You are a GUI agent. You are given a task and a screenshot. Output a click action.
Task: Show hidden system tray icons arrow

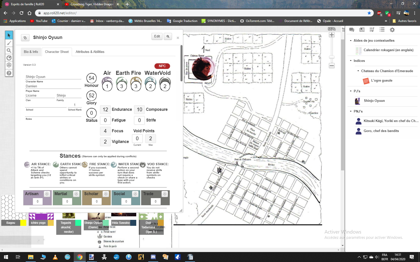click(x=359, y=257)
